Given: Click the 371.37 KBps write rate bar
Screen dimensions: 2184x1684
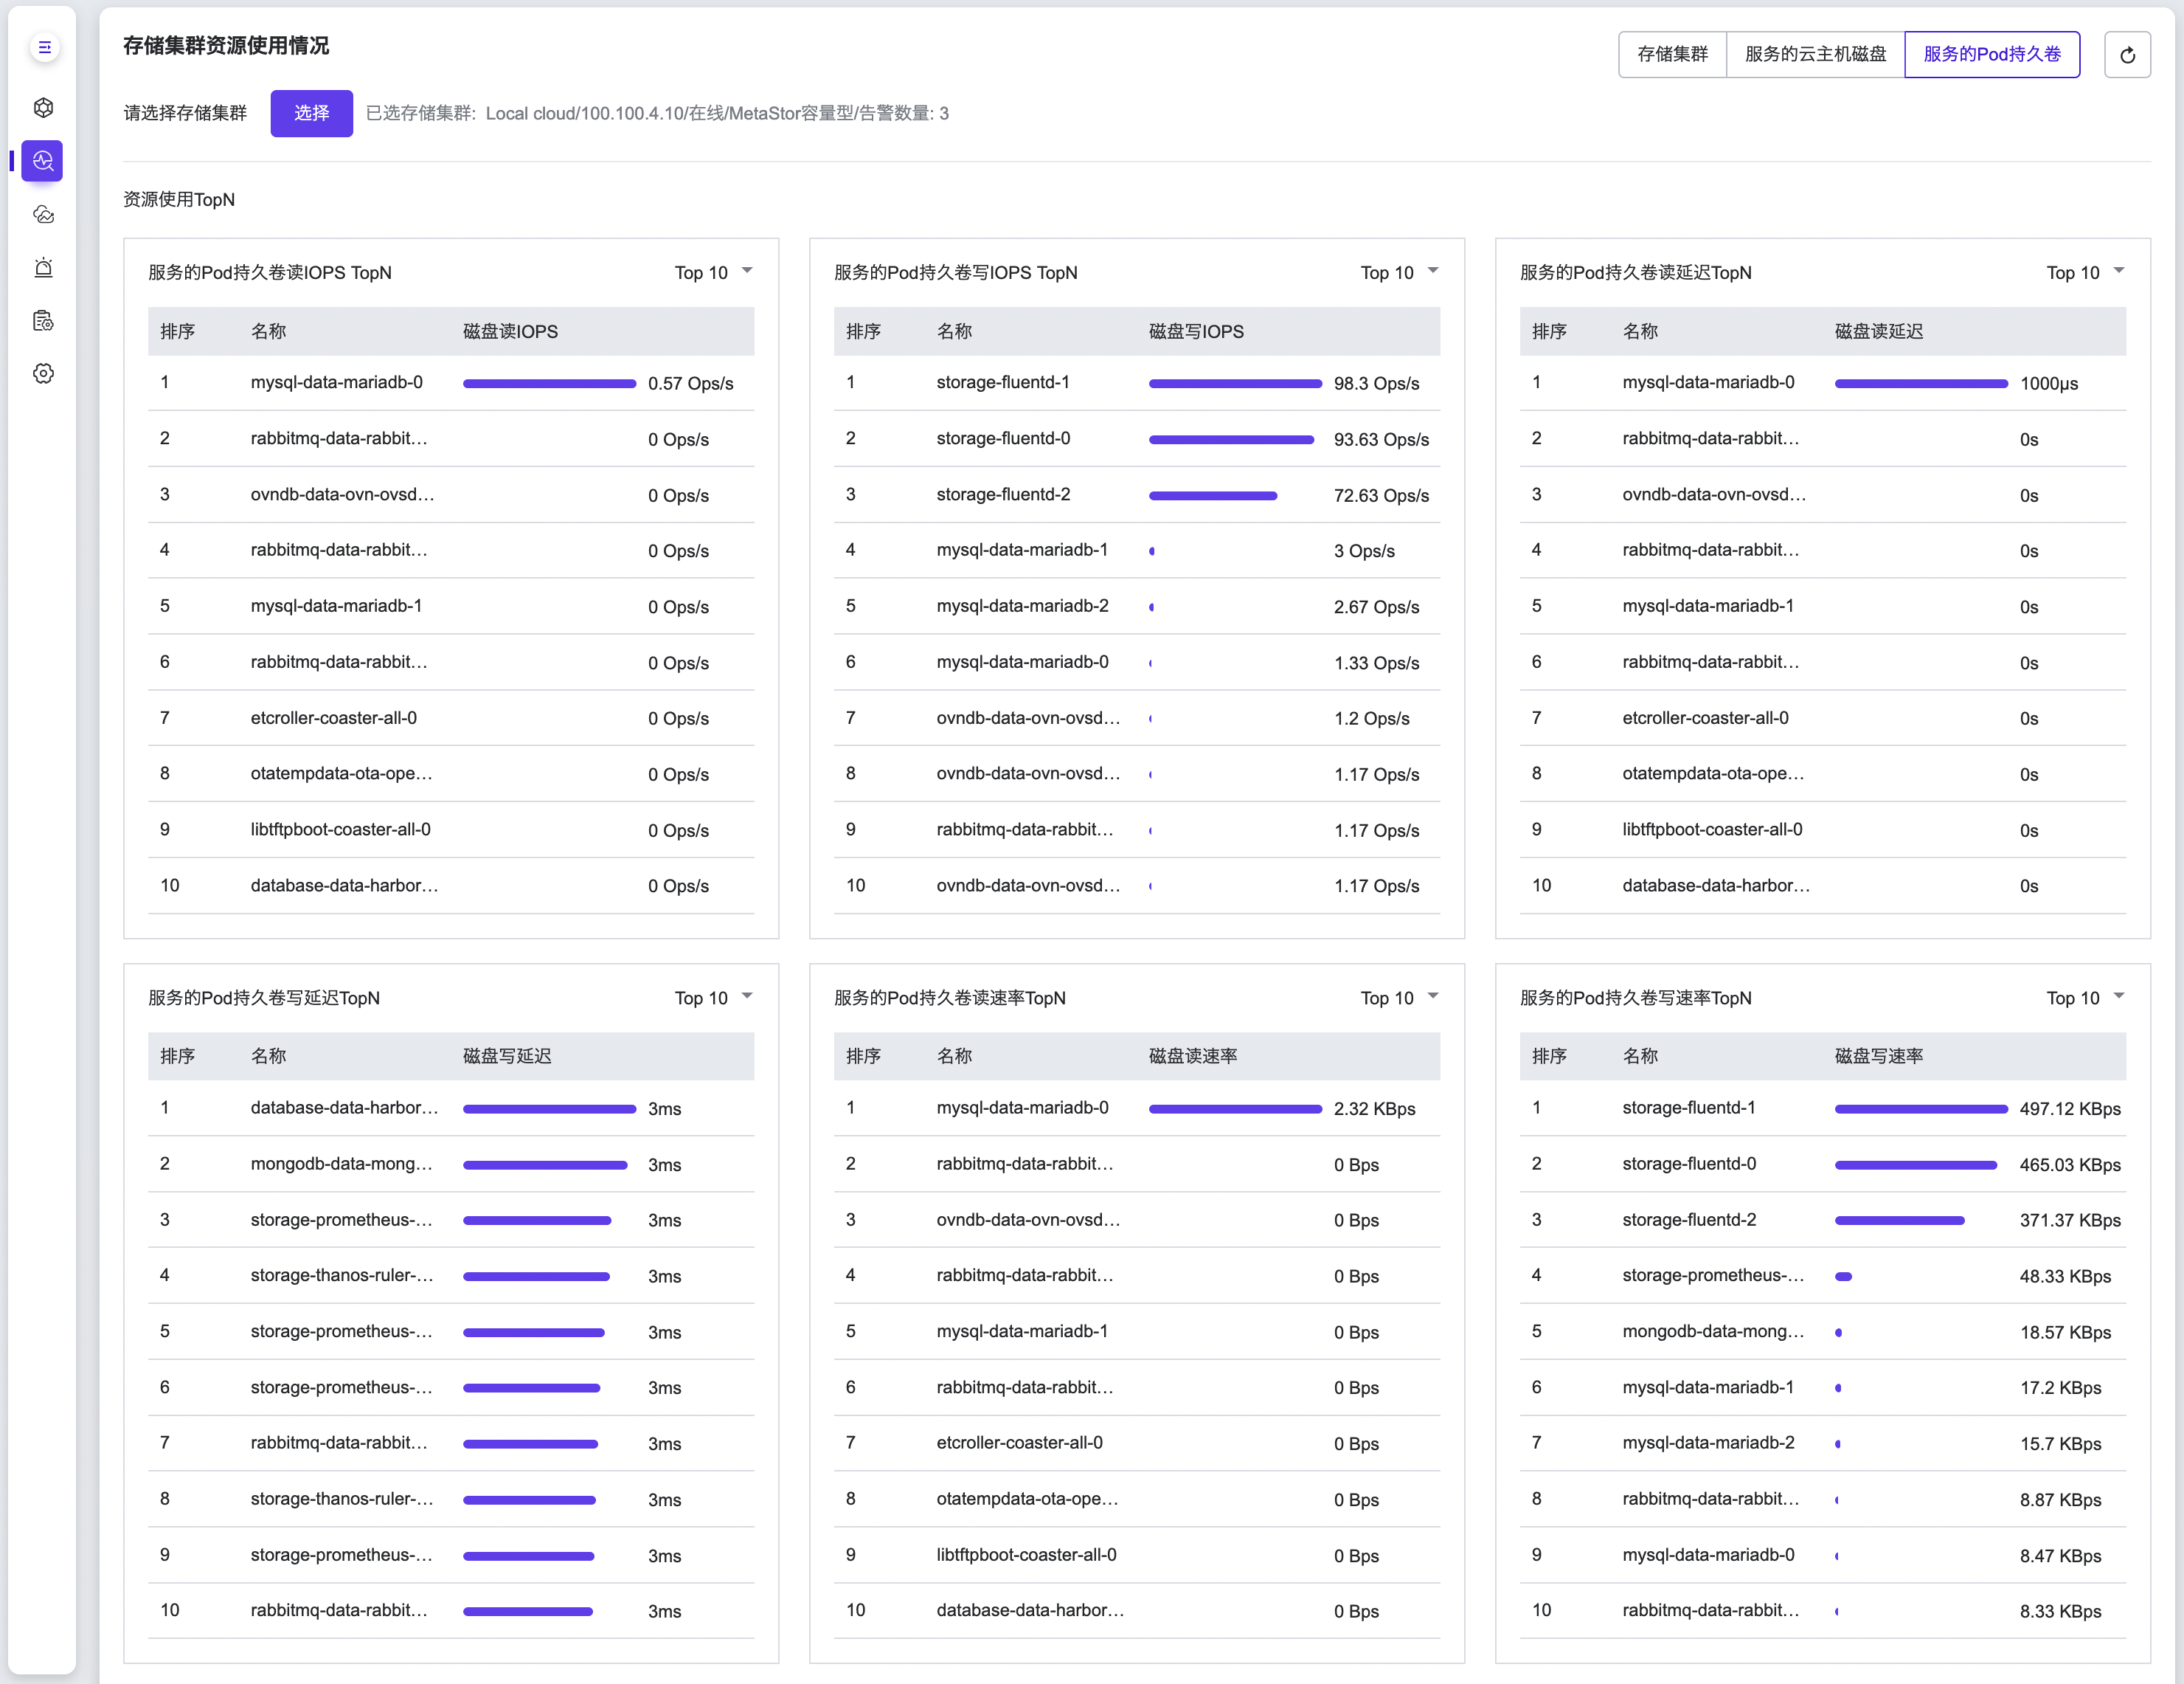Looking at the screenshot, I should (x=1899, y=1221).
